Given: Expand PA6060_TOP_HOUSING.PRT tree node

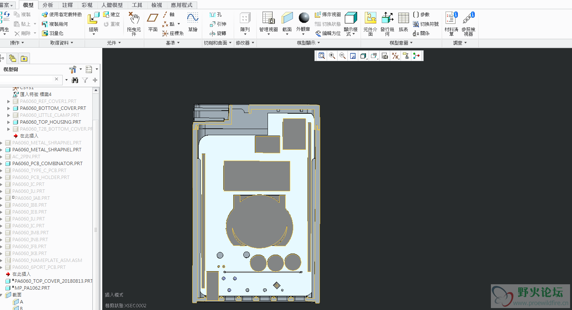Looking at the screenshot, I should click(9, 122).
